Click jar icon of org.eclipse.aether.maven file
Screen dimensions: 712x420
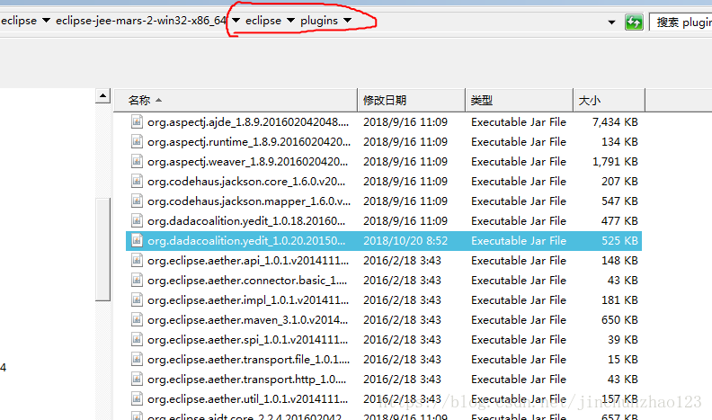click(x=137, y=319)
